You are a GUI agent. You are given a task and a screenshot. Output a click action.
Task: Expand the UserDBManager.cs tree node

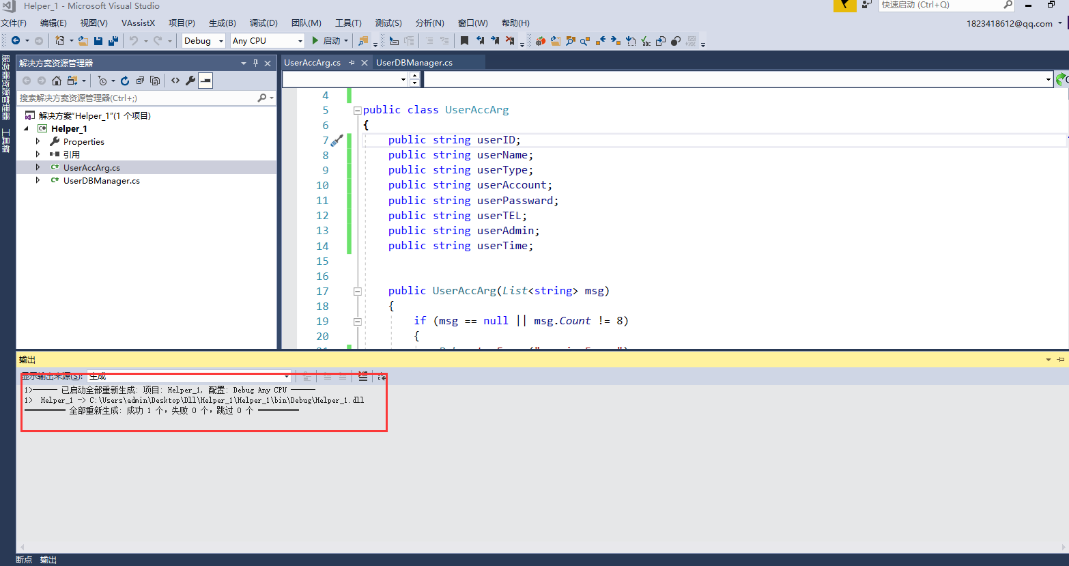tap(38, 180)
